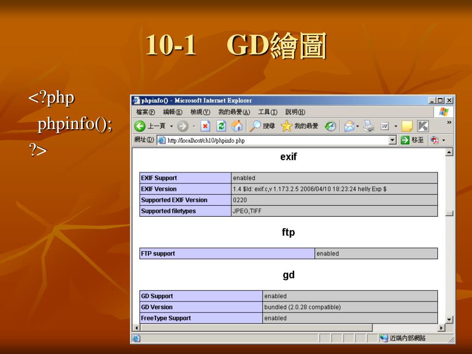
Task: Click the 'Supported filetypes' cell
Action: tap(185, 211)
